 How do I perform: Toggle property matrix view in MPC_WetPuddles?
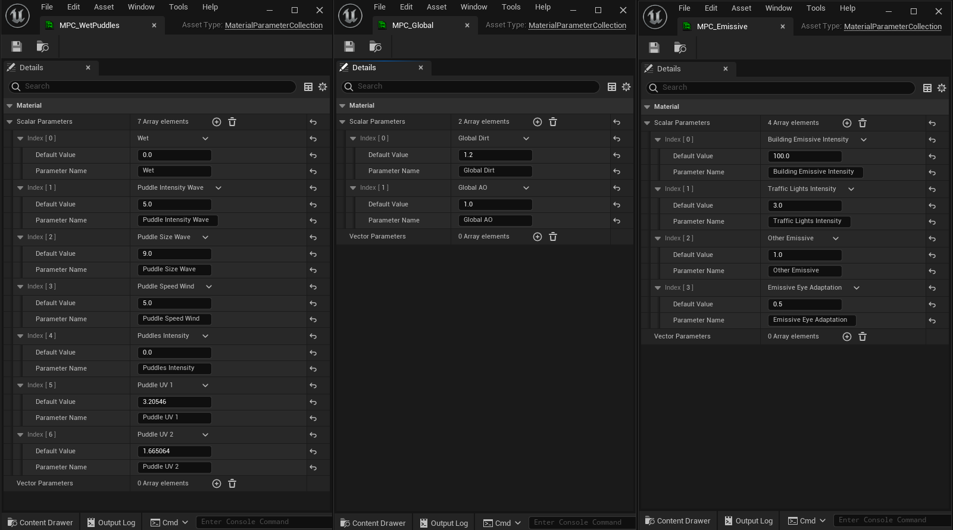click(308, 87)
